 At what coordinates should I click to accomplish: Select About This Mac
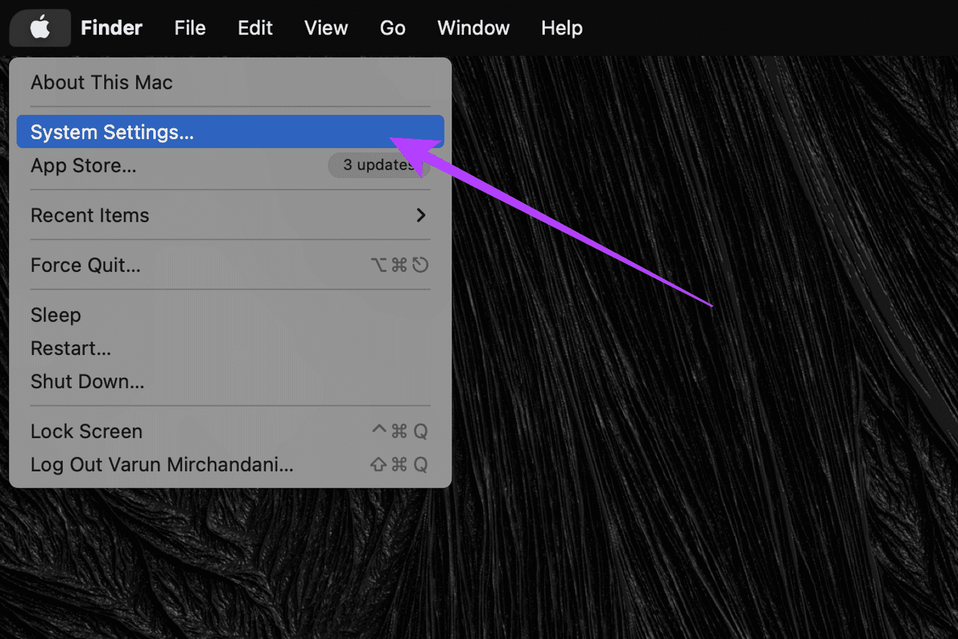pos(101,82)
